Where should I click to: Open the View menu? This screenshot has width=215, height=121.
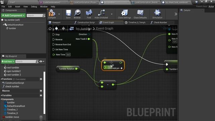tap(26, 7)
